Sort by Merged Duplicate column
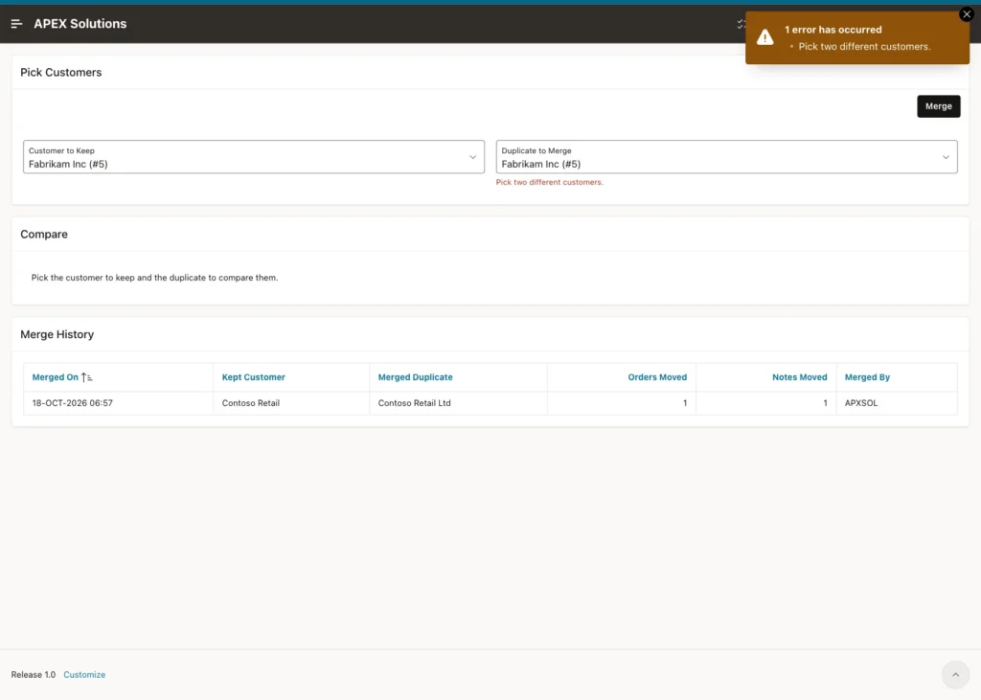Image resolution: width=981 pixels, height=700 pixels. click(x=416, y=377)
